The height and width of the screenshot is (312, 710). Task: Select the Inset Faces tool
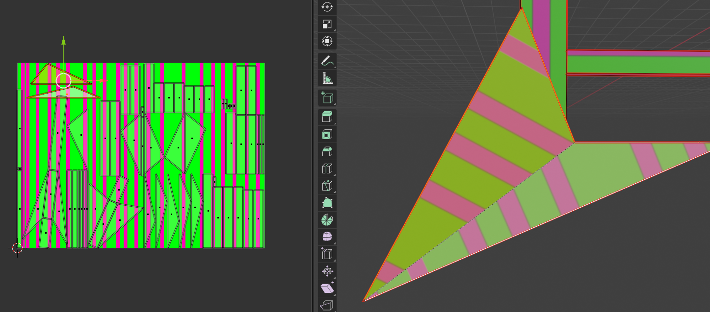coord(327,134)
